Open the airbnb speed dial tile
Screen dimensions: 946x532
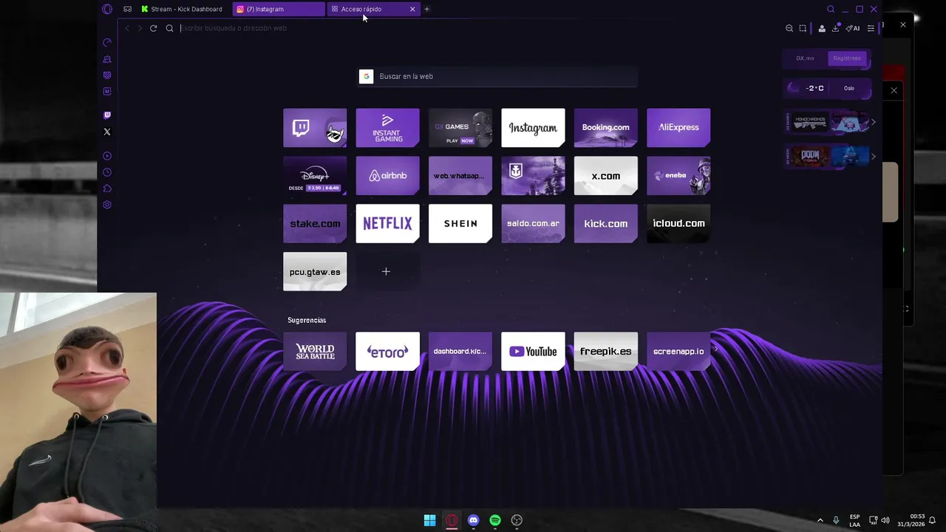387,175
